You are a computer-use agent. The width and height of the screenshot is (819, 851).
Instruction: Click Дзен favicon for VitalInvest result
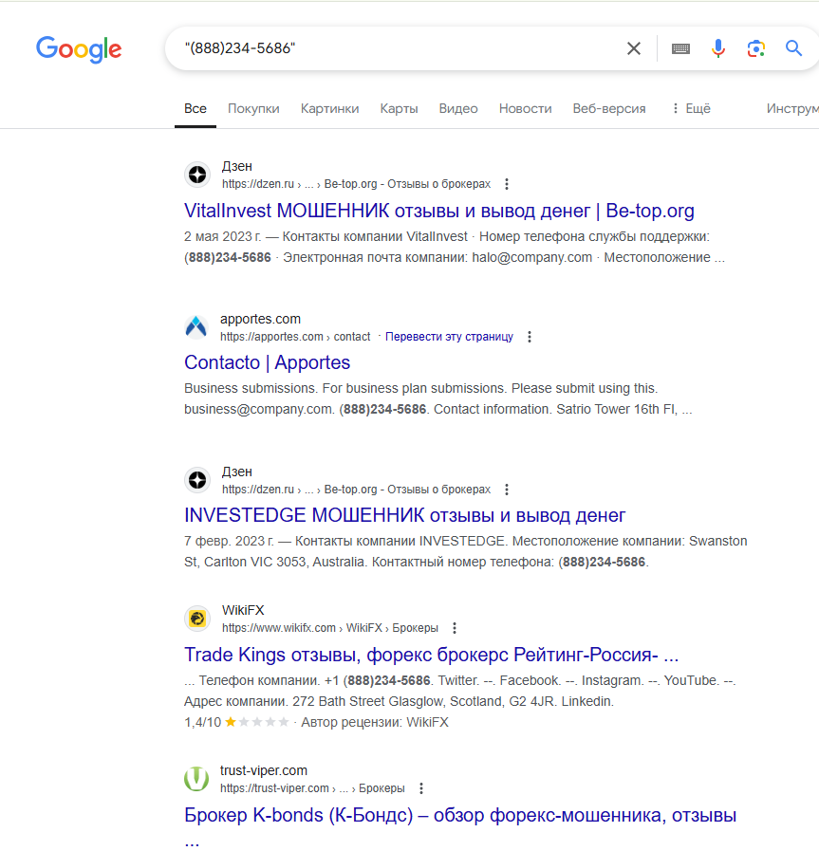tap(197, 175)
